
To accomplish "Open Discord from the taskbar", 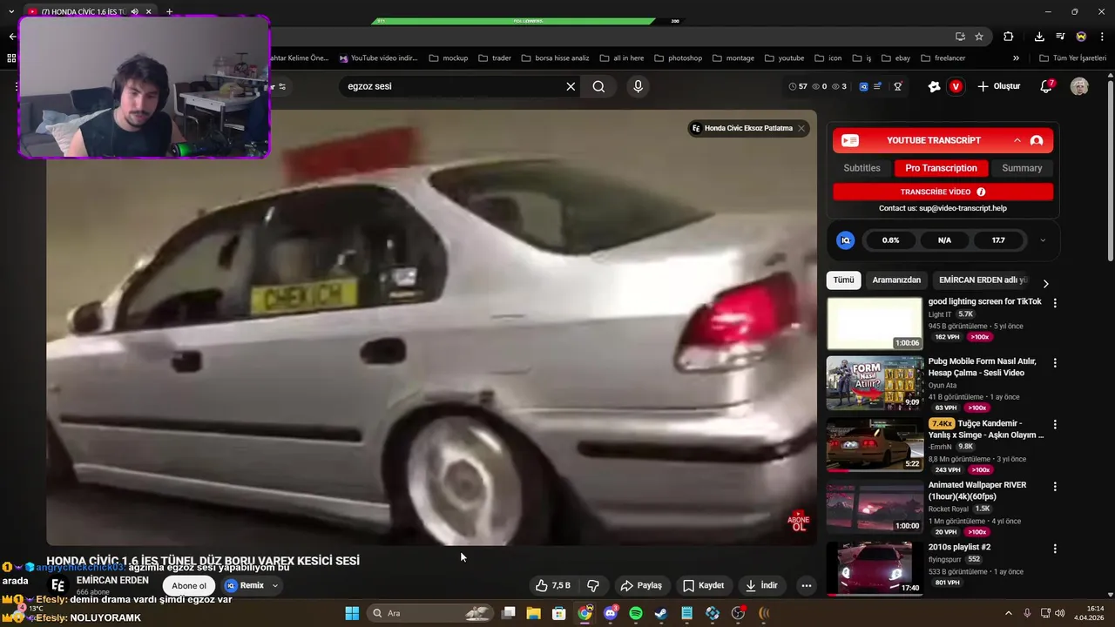I will 611,613.
